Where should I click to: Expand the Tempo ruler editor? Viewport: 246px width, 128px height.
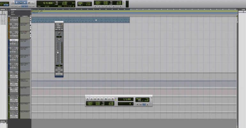pos(9,11)
